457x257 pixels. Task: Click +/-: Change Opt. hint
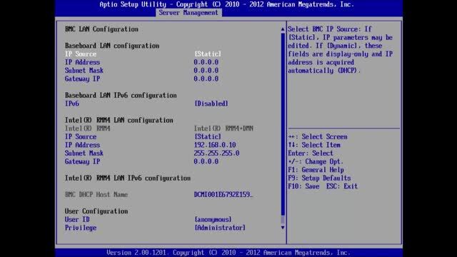(x=316, y=162)
